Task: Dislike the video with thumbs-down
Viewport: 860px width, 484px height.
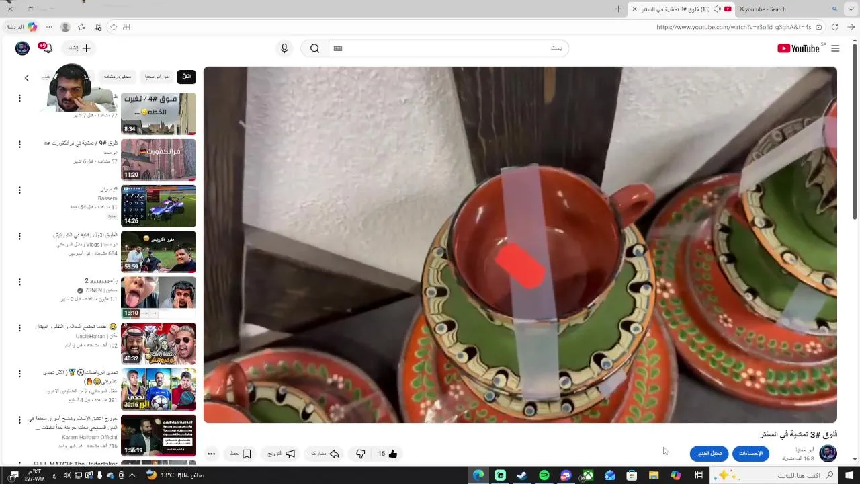Action: (360, 454)
